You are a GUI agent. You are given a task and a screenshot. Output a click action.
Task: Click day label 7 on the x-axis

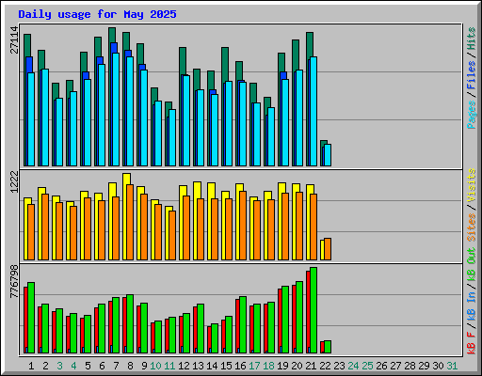point(116,366)
